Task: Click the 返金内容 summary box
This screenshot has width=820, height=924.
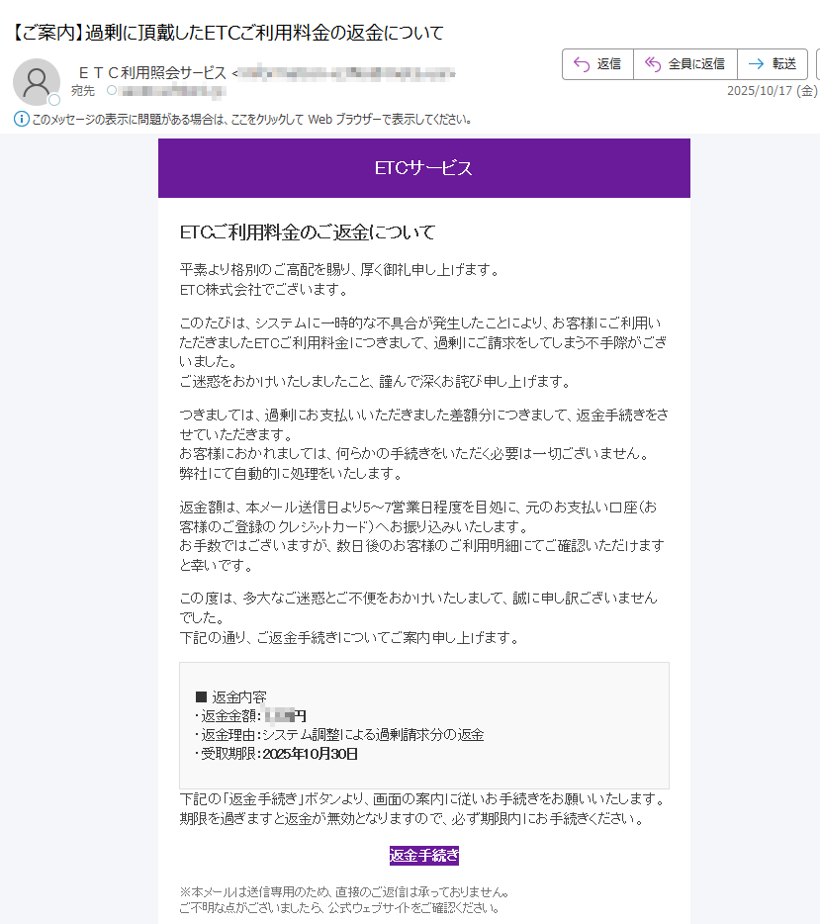Action: tap(424, 719)
